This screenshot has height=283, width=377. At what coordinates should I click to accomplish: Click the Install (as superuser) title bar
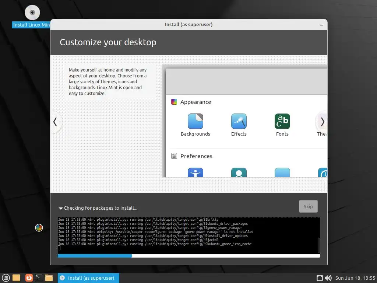(189, 25)
